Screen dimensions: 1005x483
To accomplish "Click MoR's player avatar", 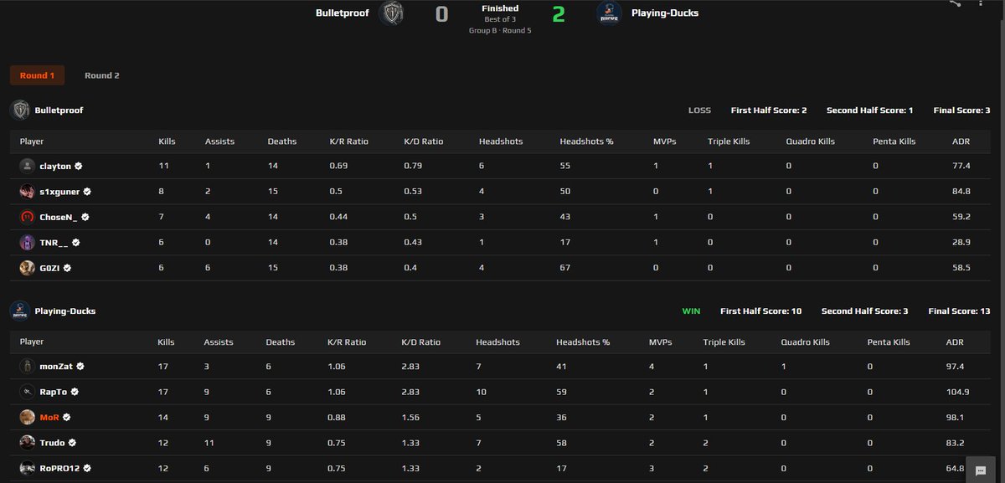I will pos(28,417).
